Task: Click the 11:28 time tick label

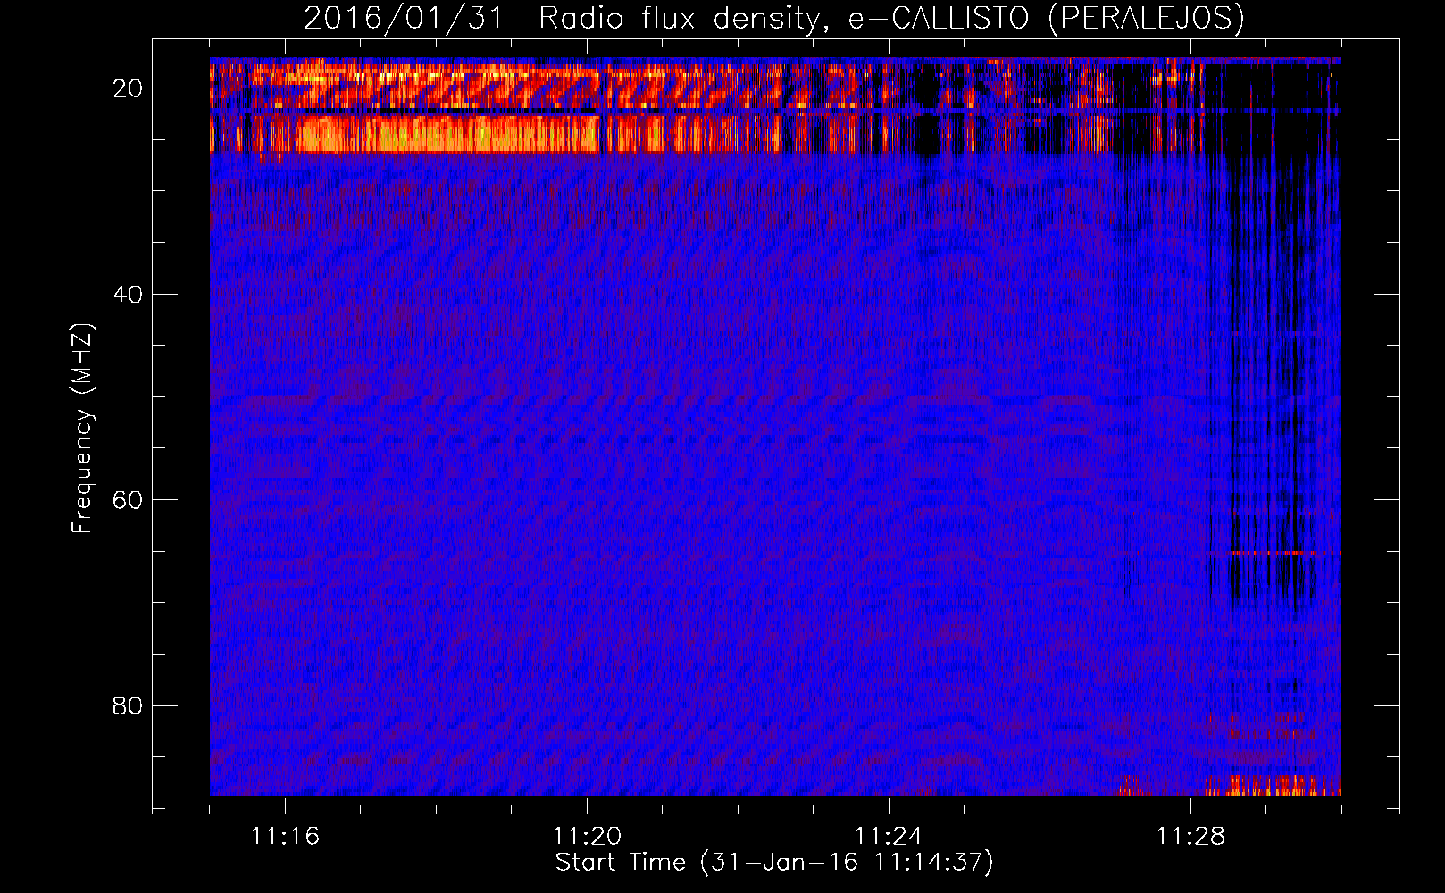Action: click(x=1190, y=836)
